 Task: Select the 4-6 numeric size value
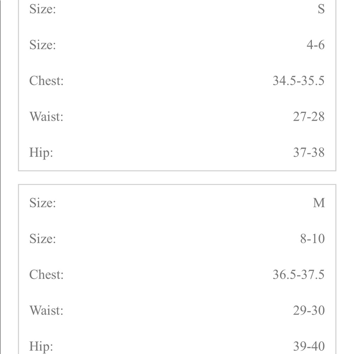315,45
